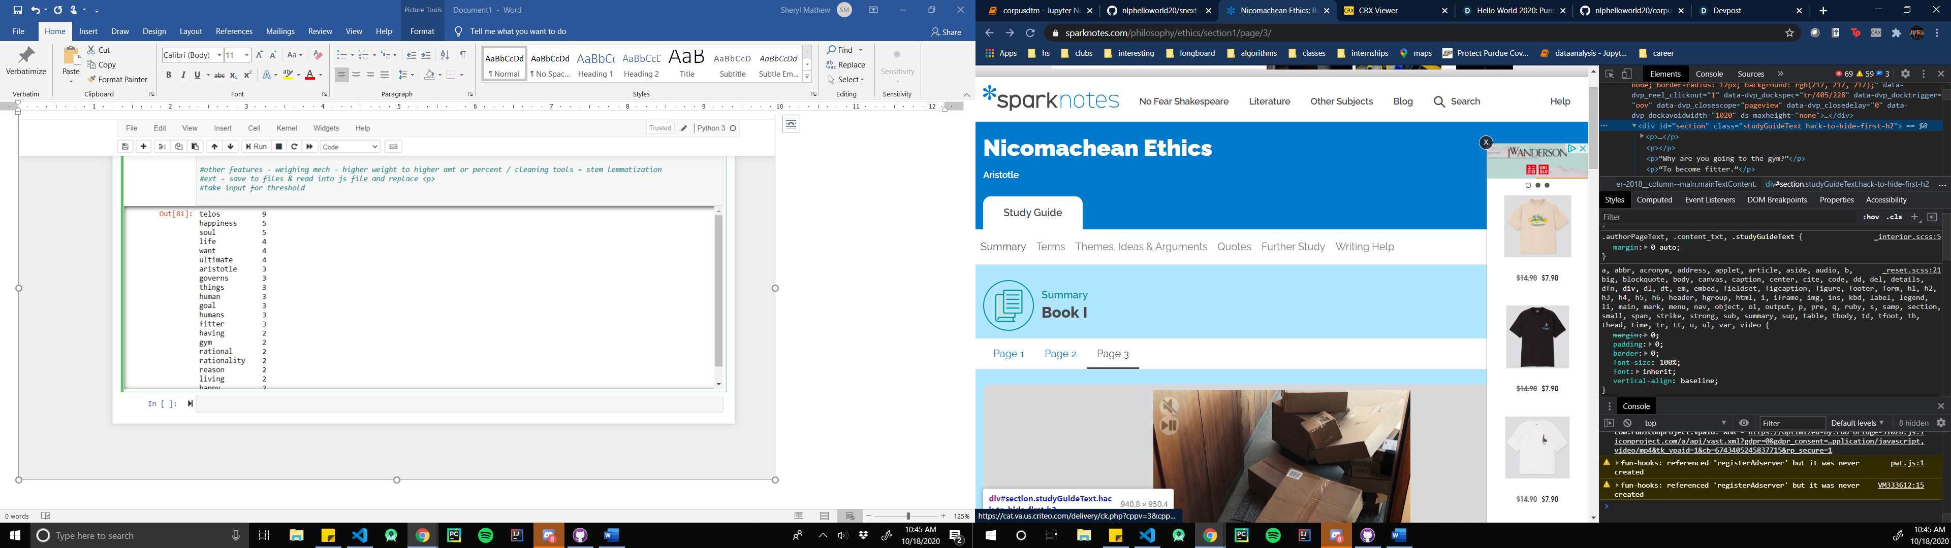
Task: Open the References ribbon tab
Action: click(x=234, y=32)
